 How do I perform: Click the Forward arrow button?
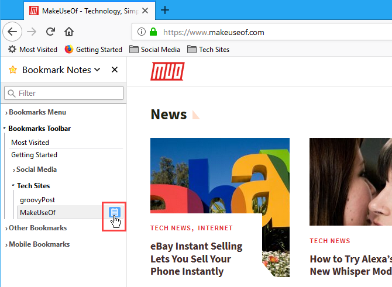[32, 32]
